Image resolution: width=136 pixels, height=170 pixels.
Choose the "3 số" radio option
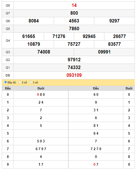pos(31,82)
